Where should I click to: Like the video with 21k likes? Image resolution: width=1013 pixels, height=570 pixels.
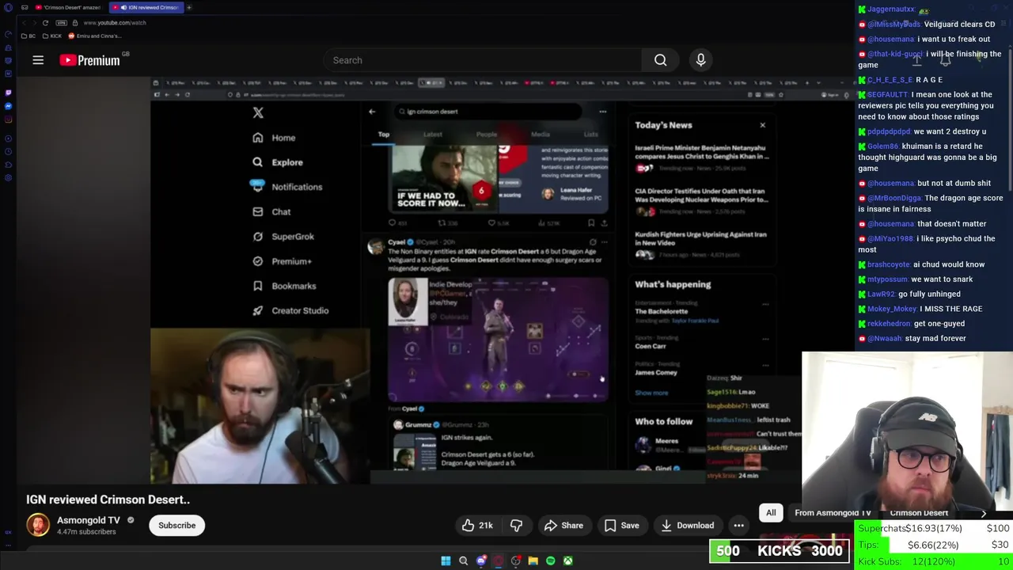477,526
